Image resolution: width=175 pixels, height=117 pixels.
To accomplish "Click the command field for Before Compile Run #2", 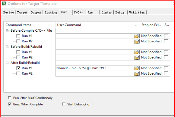I will 94,41.
